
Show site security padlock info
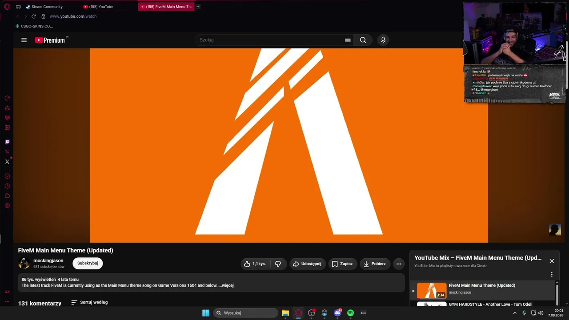coord(43,16)
